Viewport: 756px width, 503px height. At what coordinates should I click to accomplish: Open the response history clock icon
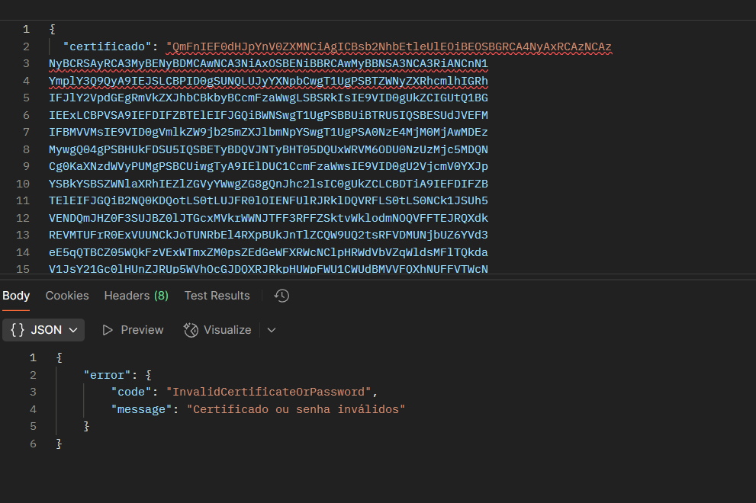pos(281,296)
